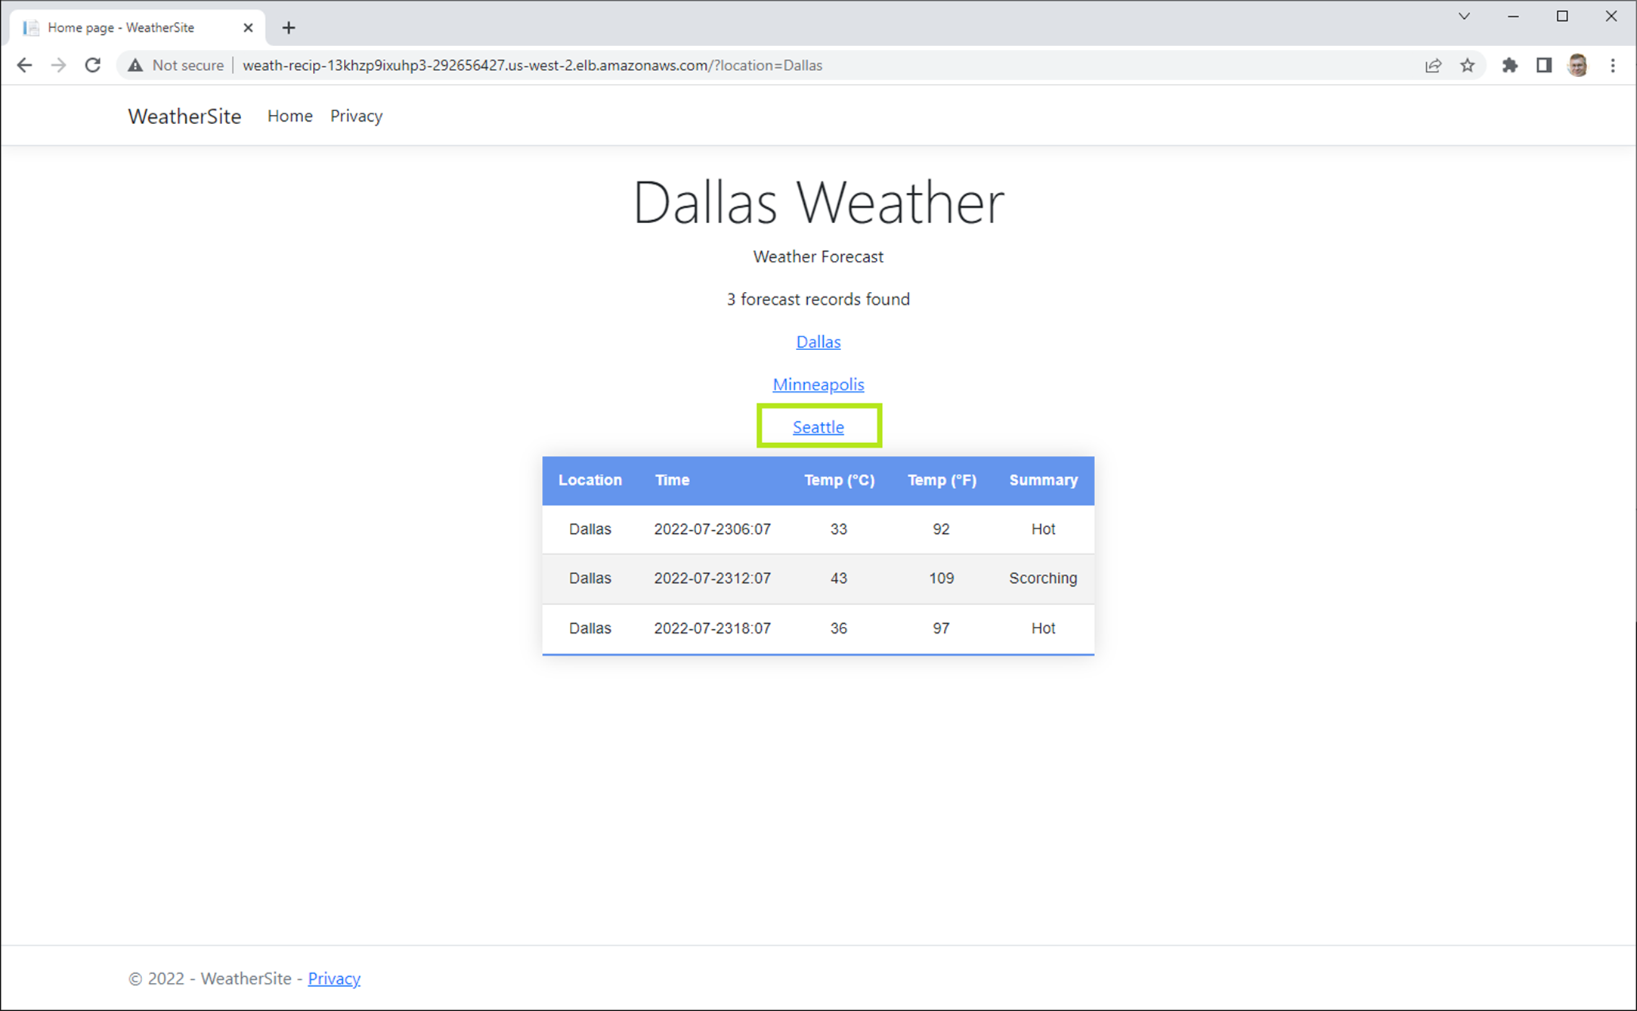
Task: Click the WeatherSite brand logo text
Action: coord(184,115)
